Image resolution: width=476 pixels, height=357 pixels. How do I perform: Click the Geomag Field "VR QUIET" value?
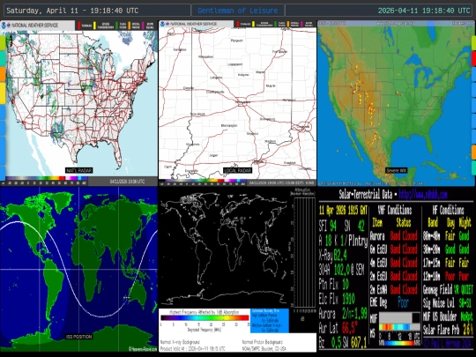coord(464,290)
